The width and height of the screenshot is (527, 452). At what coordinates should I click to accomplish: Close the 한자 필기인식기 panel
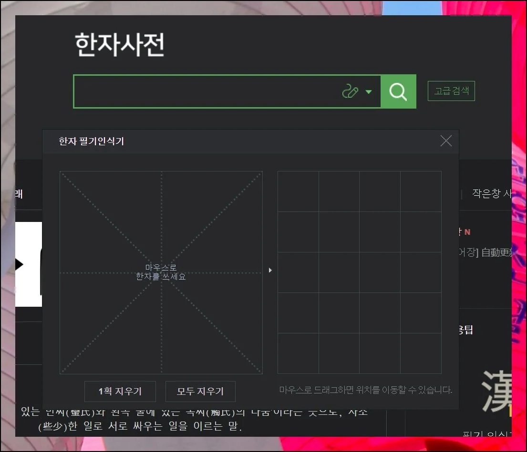tap(446, 141)
